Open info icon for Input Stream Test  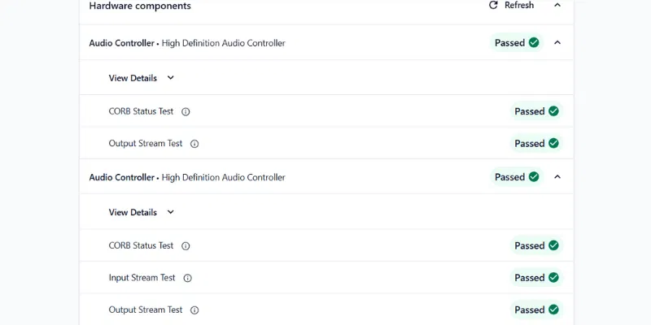[187, 278]
